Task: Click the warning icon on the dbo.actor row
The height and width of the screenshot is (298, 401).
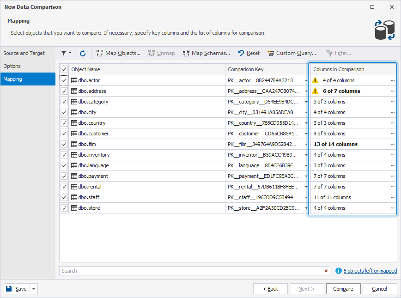Action: (x=315, y=80)
